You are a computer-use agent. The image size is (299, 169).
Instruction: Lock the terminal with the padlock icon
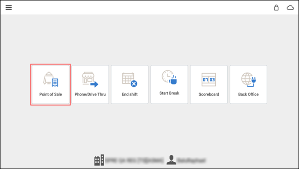[x=276, y=7]
